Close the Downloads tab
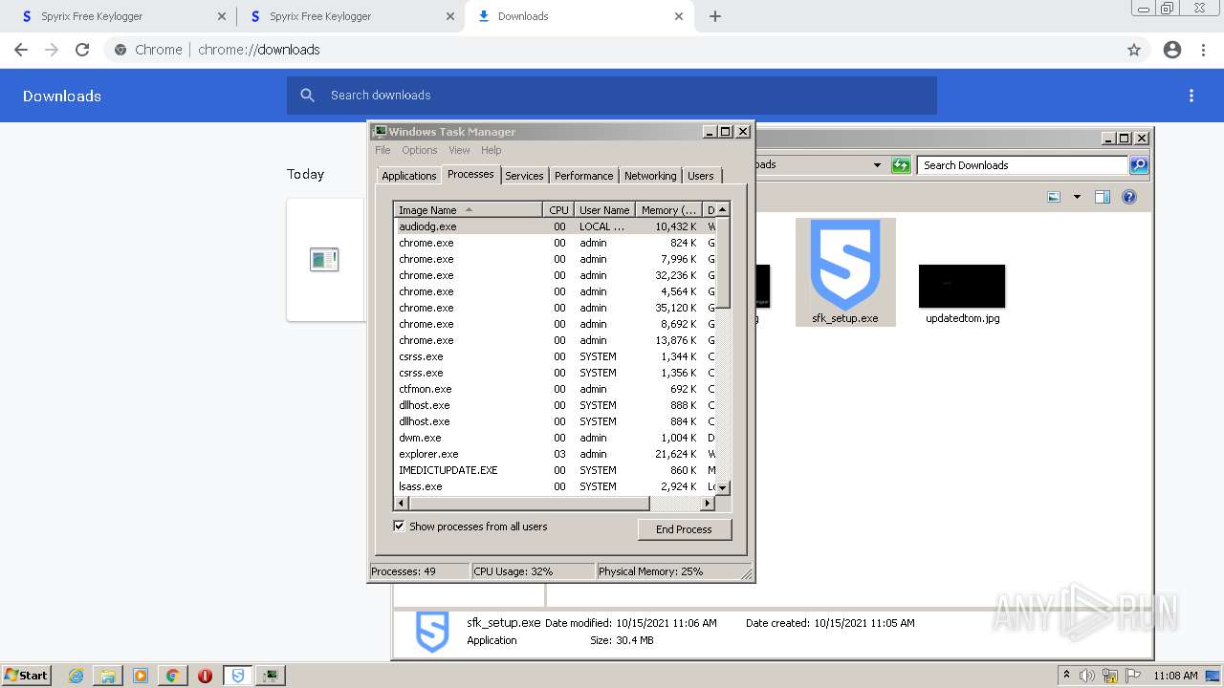Image resolution: width=1224 pixels, height=688 pixels. point(679,16)
